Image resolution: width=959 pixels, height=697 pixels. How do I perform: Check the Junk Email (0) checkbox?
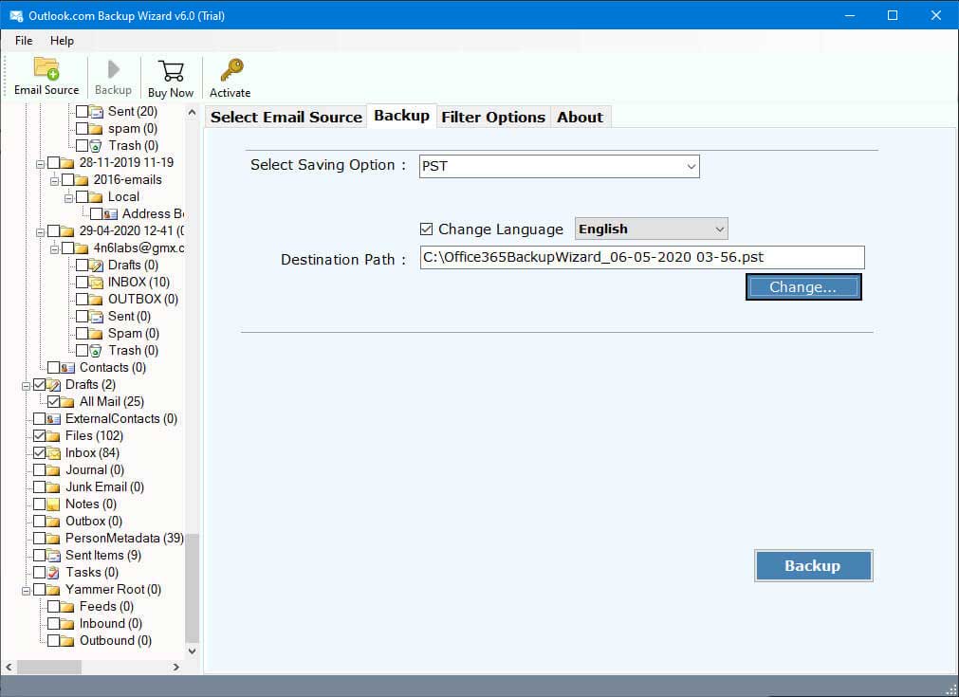tap(39, 487)
